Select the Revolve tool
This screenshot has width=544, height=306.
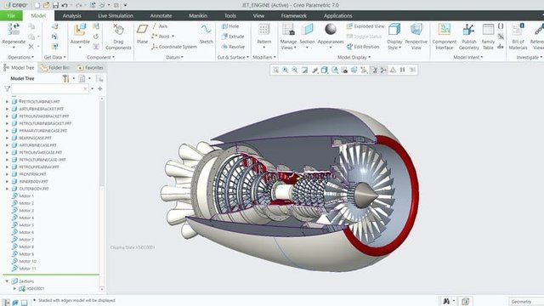pyautogui.click(x=233, y=47)
